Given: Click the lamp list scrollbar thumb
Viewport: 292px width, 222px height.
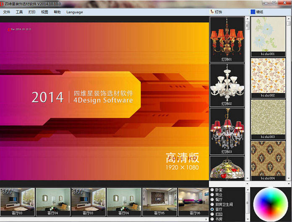Looking at the screenshot, I should click(x=247, y=26).
